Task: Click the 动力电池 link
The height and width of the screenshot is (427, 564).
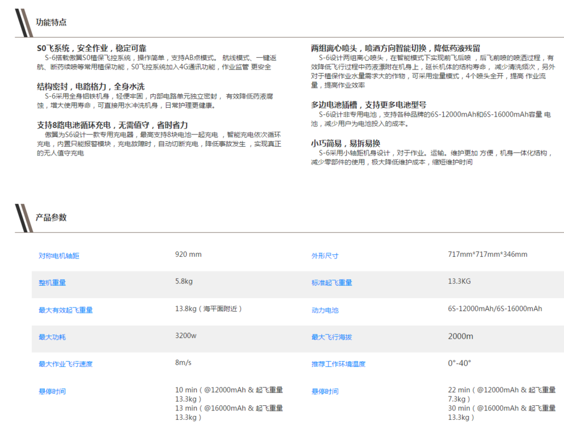Action: [x=325, y=310]
